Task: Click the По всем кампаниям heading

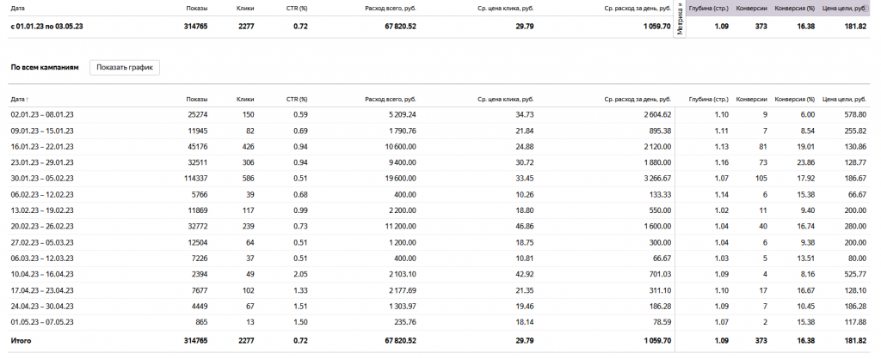Action: coord(44,67)
